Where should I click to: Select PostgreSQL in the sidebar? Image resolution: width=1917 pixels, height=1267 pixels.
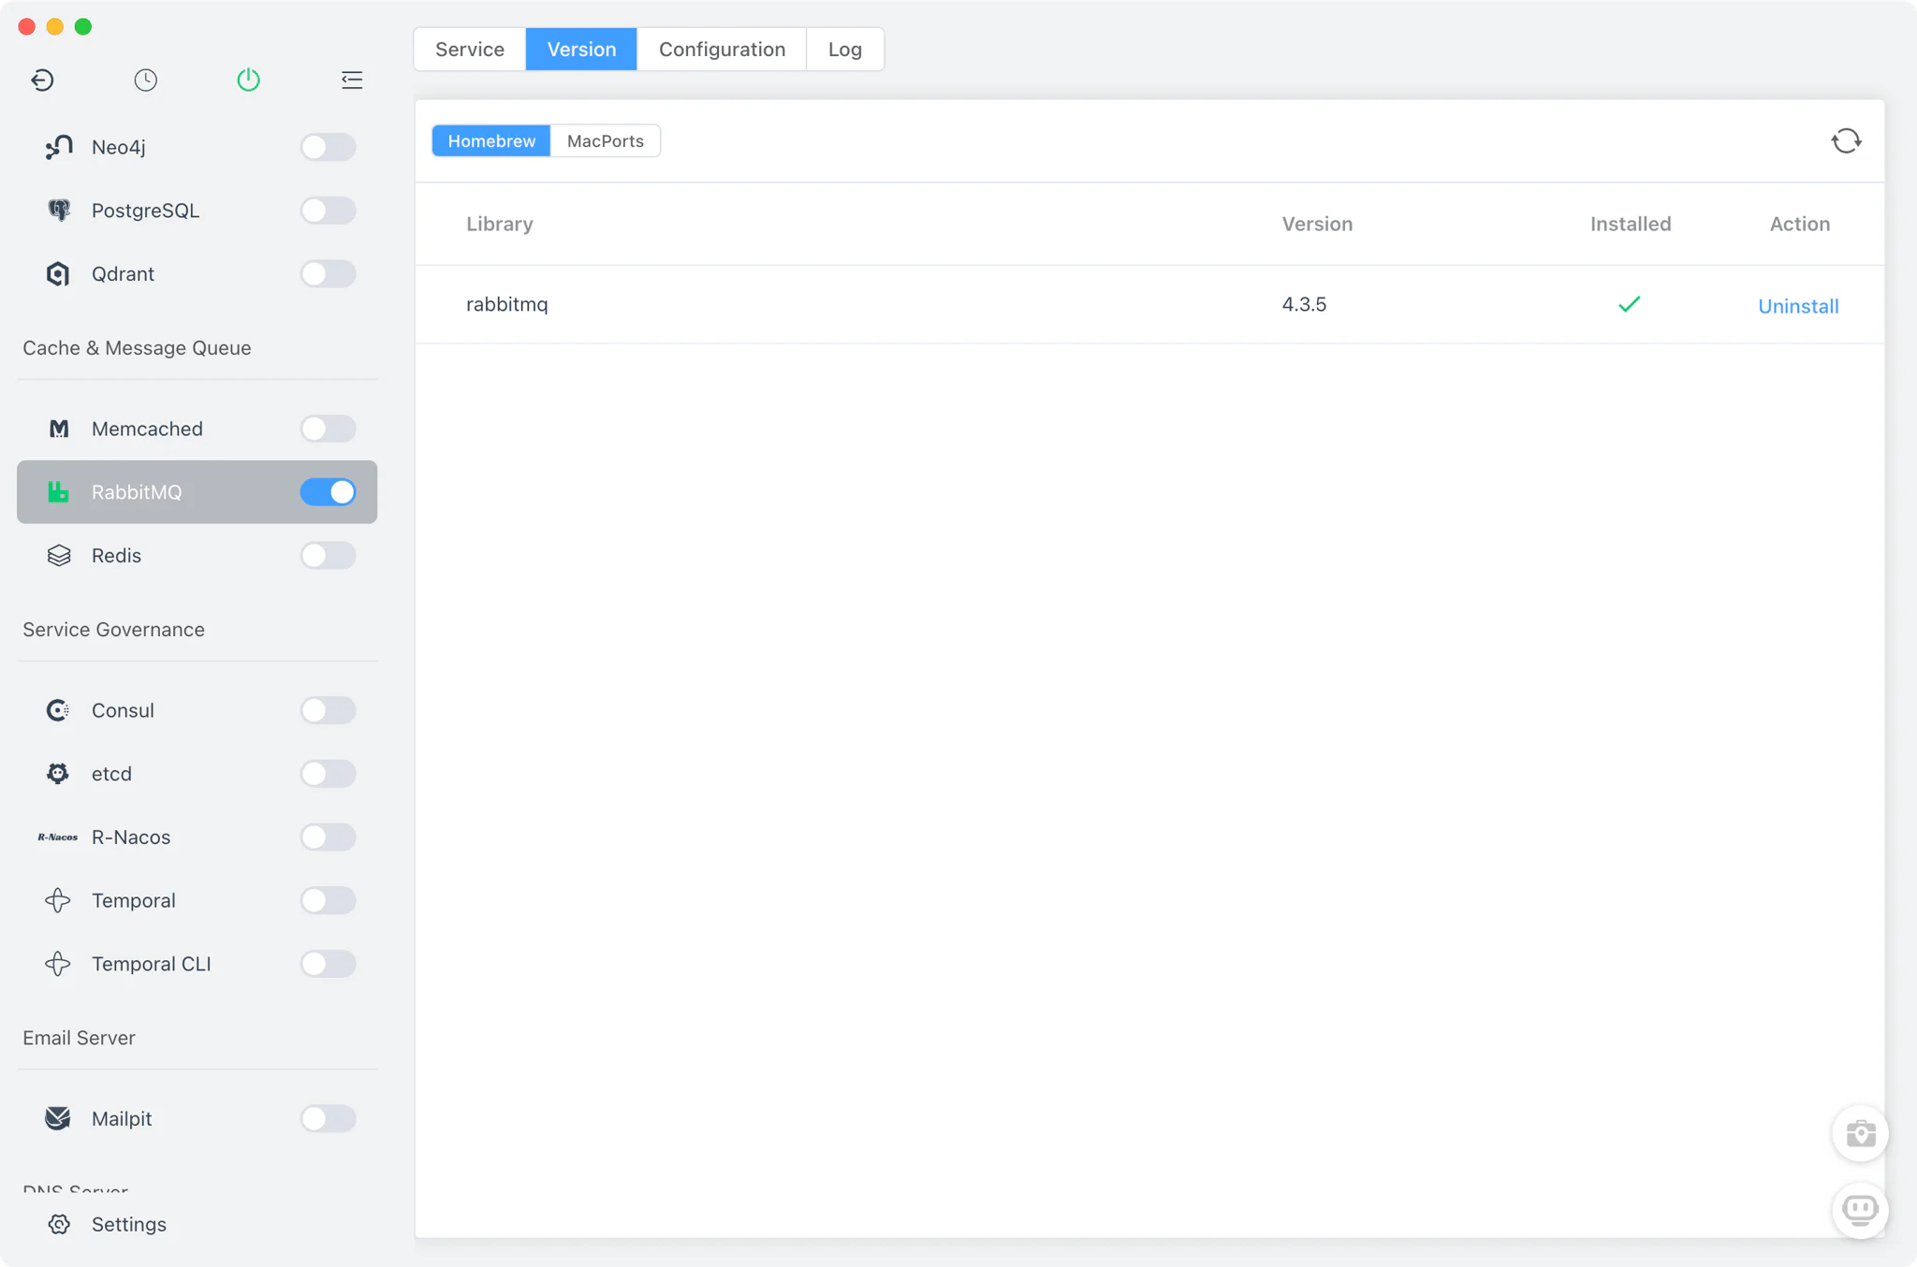(197, 211)
